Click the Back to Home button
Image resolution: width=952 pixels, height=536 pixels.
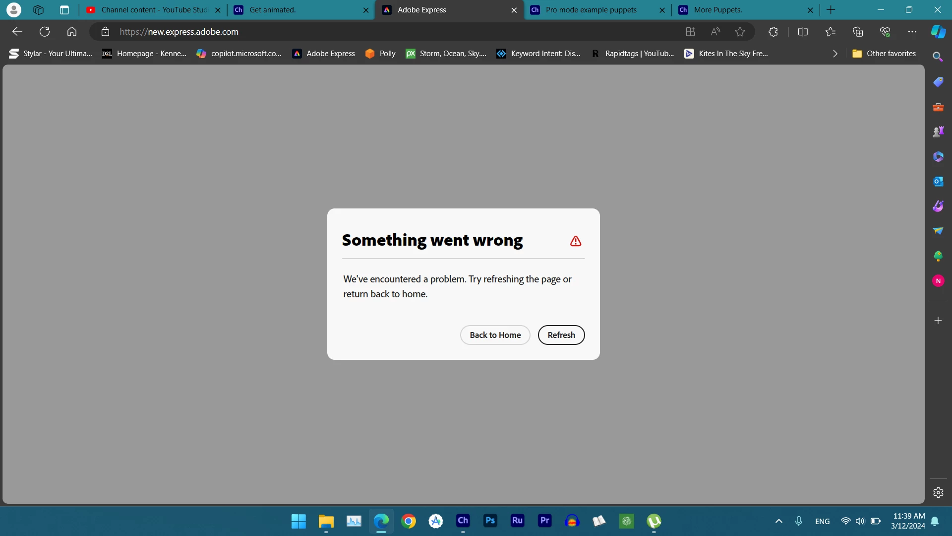coord(495,335)
